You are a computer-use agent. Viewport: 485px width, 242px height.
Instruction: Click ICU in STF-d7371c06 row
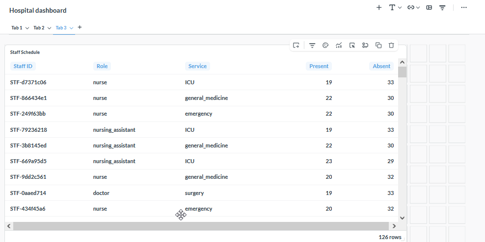[189, 82]
